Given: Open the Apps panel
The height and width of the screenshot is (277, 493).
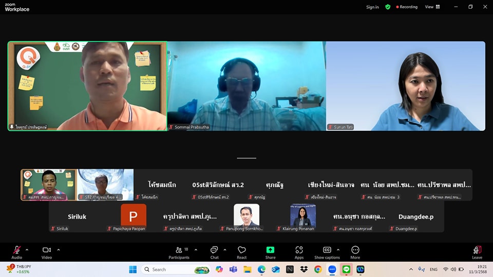Looking at the screenshot, I should click(x=299, y=251).
